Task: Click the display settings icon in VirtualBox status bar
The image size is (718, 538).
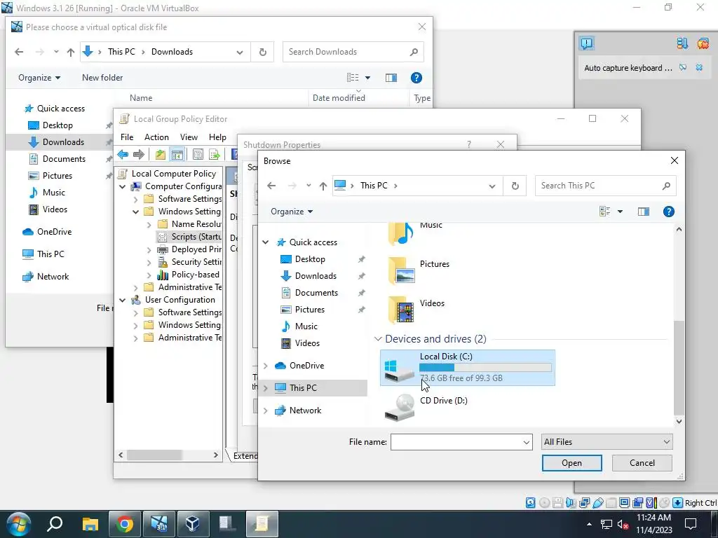Action: pos(624,503)
